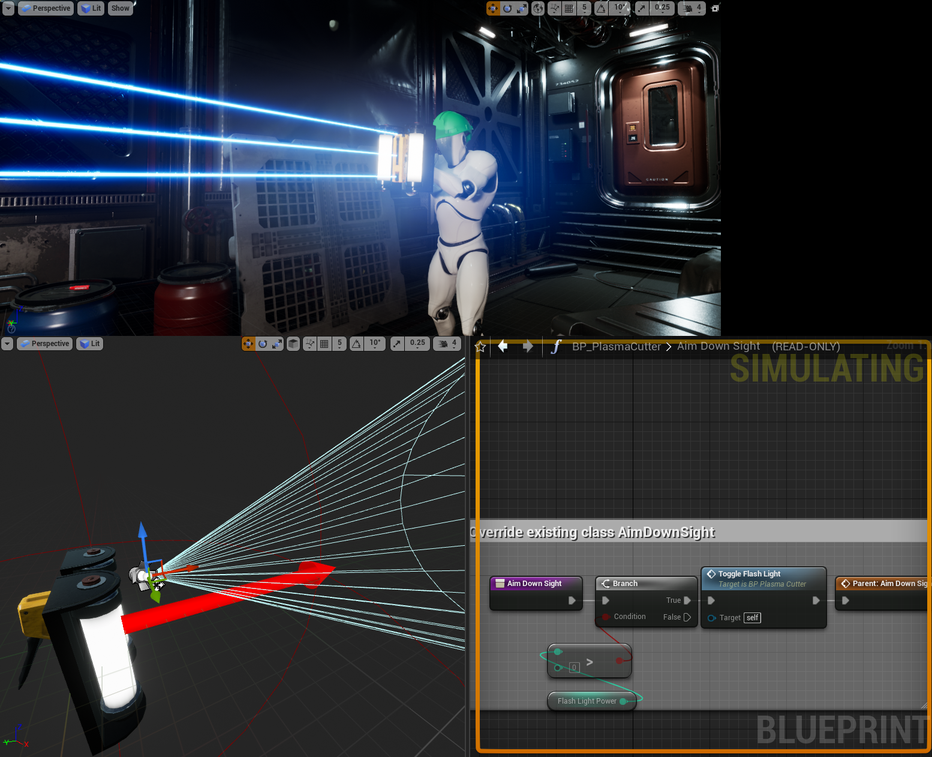Toggle world coordinate globe icon in top viewport

[538, 8]
